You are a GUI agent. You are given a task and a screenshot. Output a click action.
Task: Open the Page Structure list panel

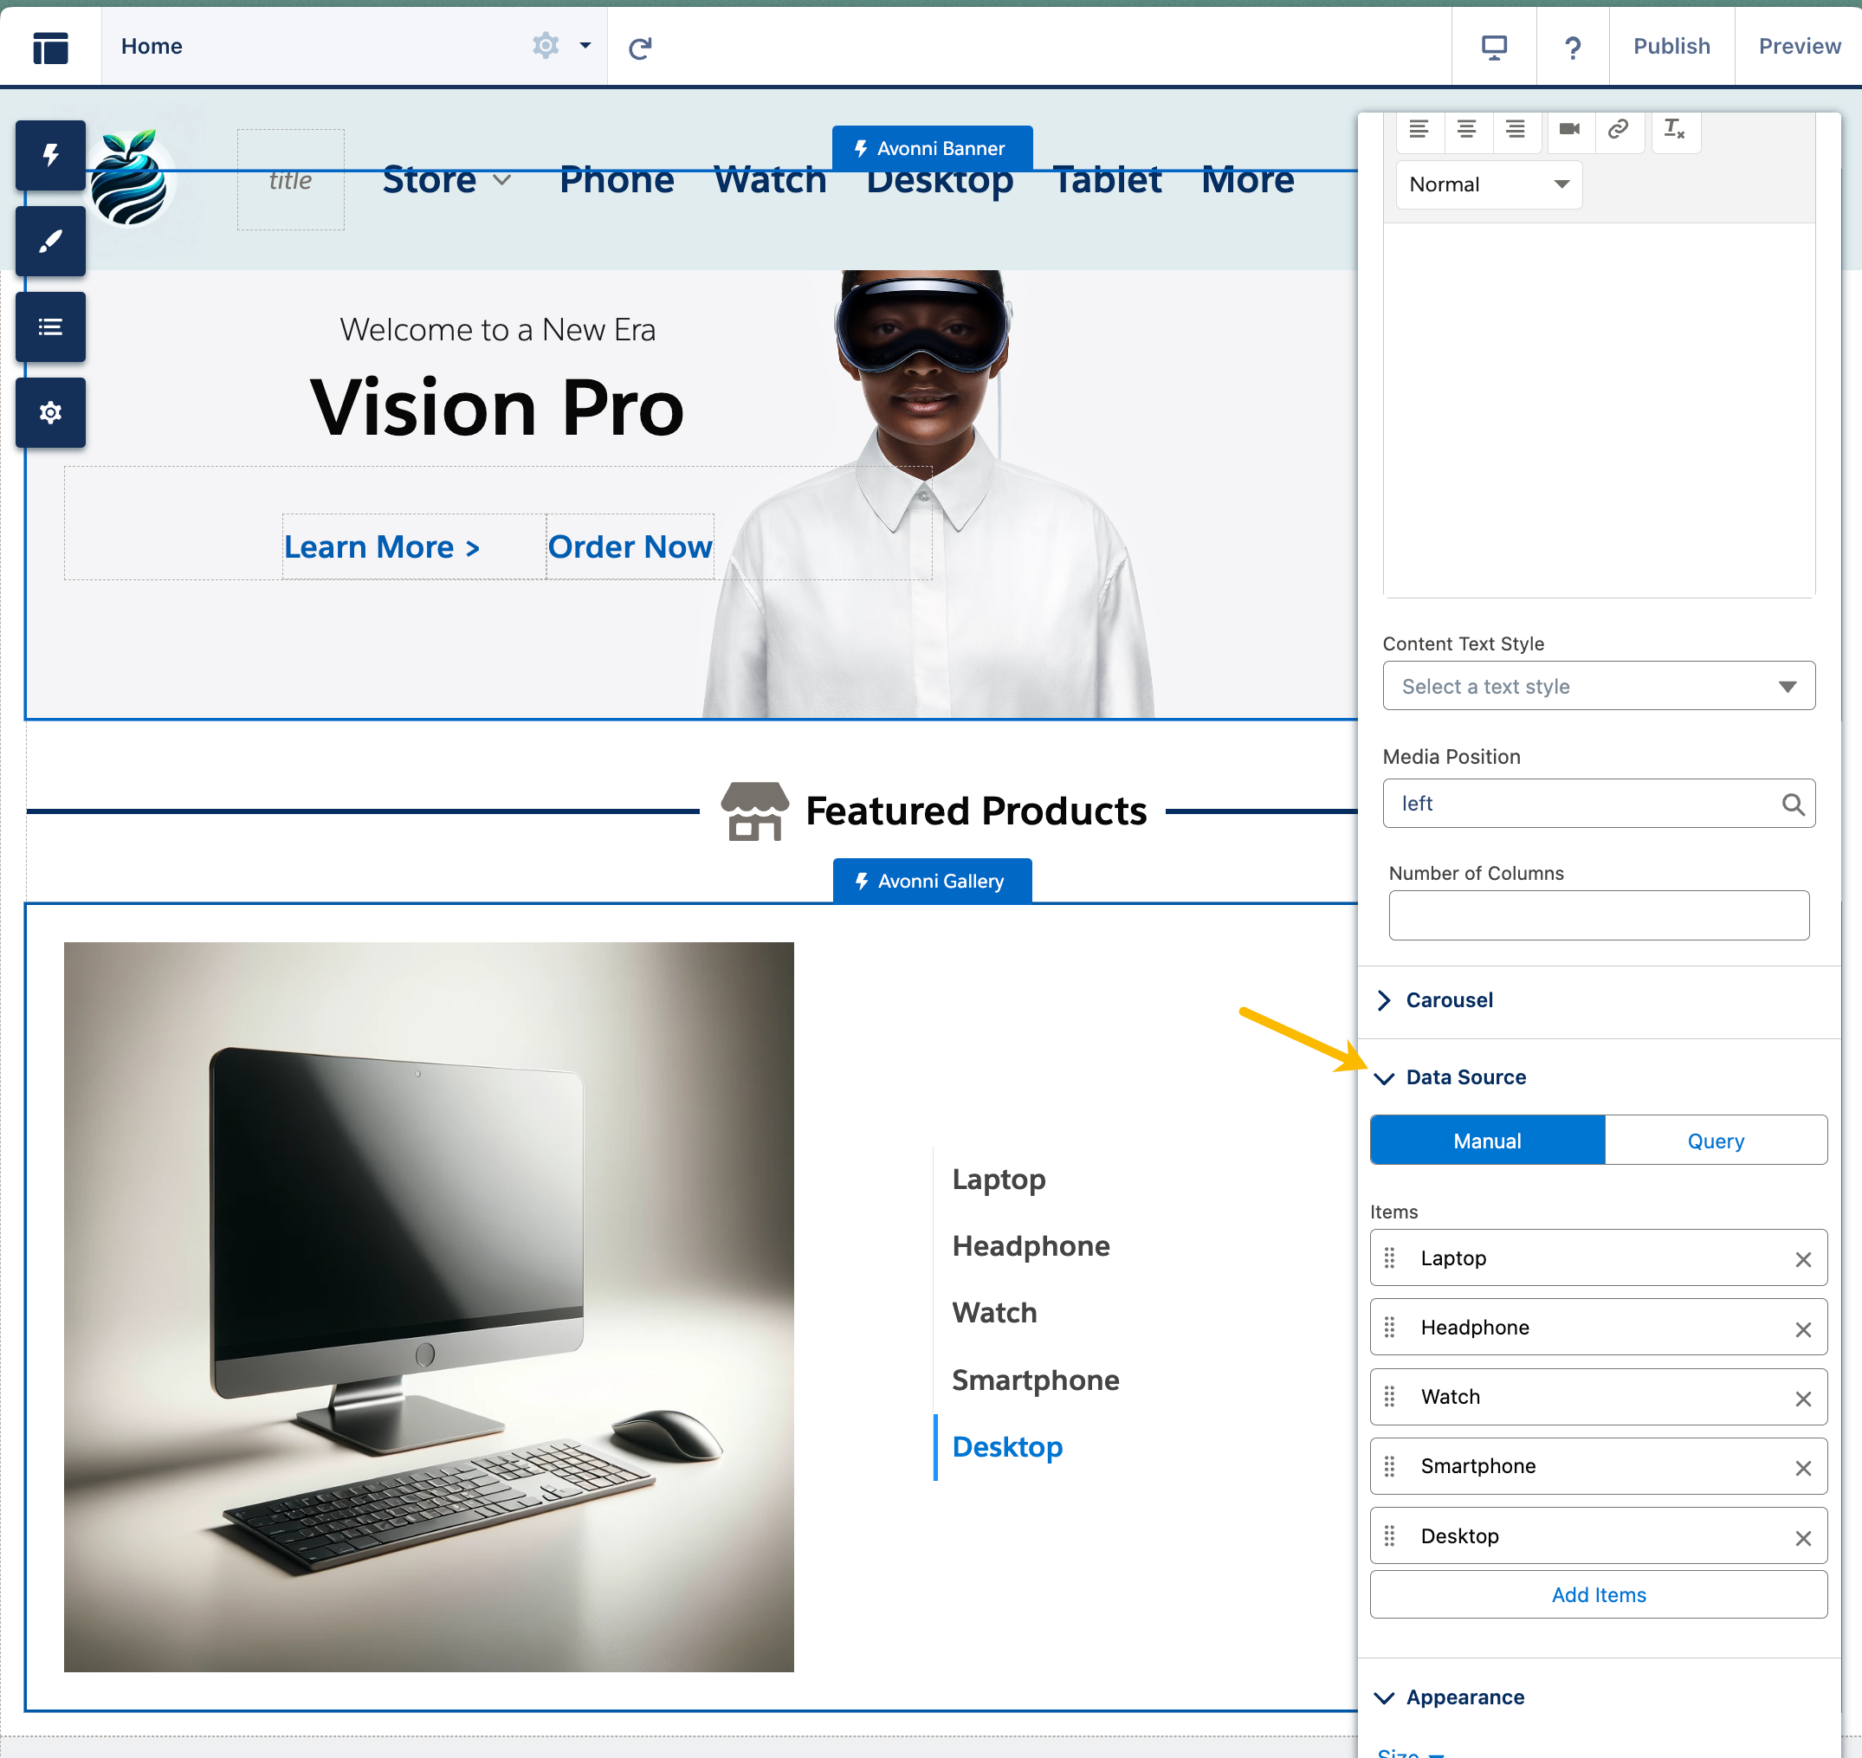coord(50,327)
